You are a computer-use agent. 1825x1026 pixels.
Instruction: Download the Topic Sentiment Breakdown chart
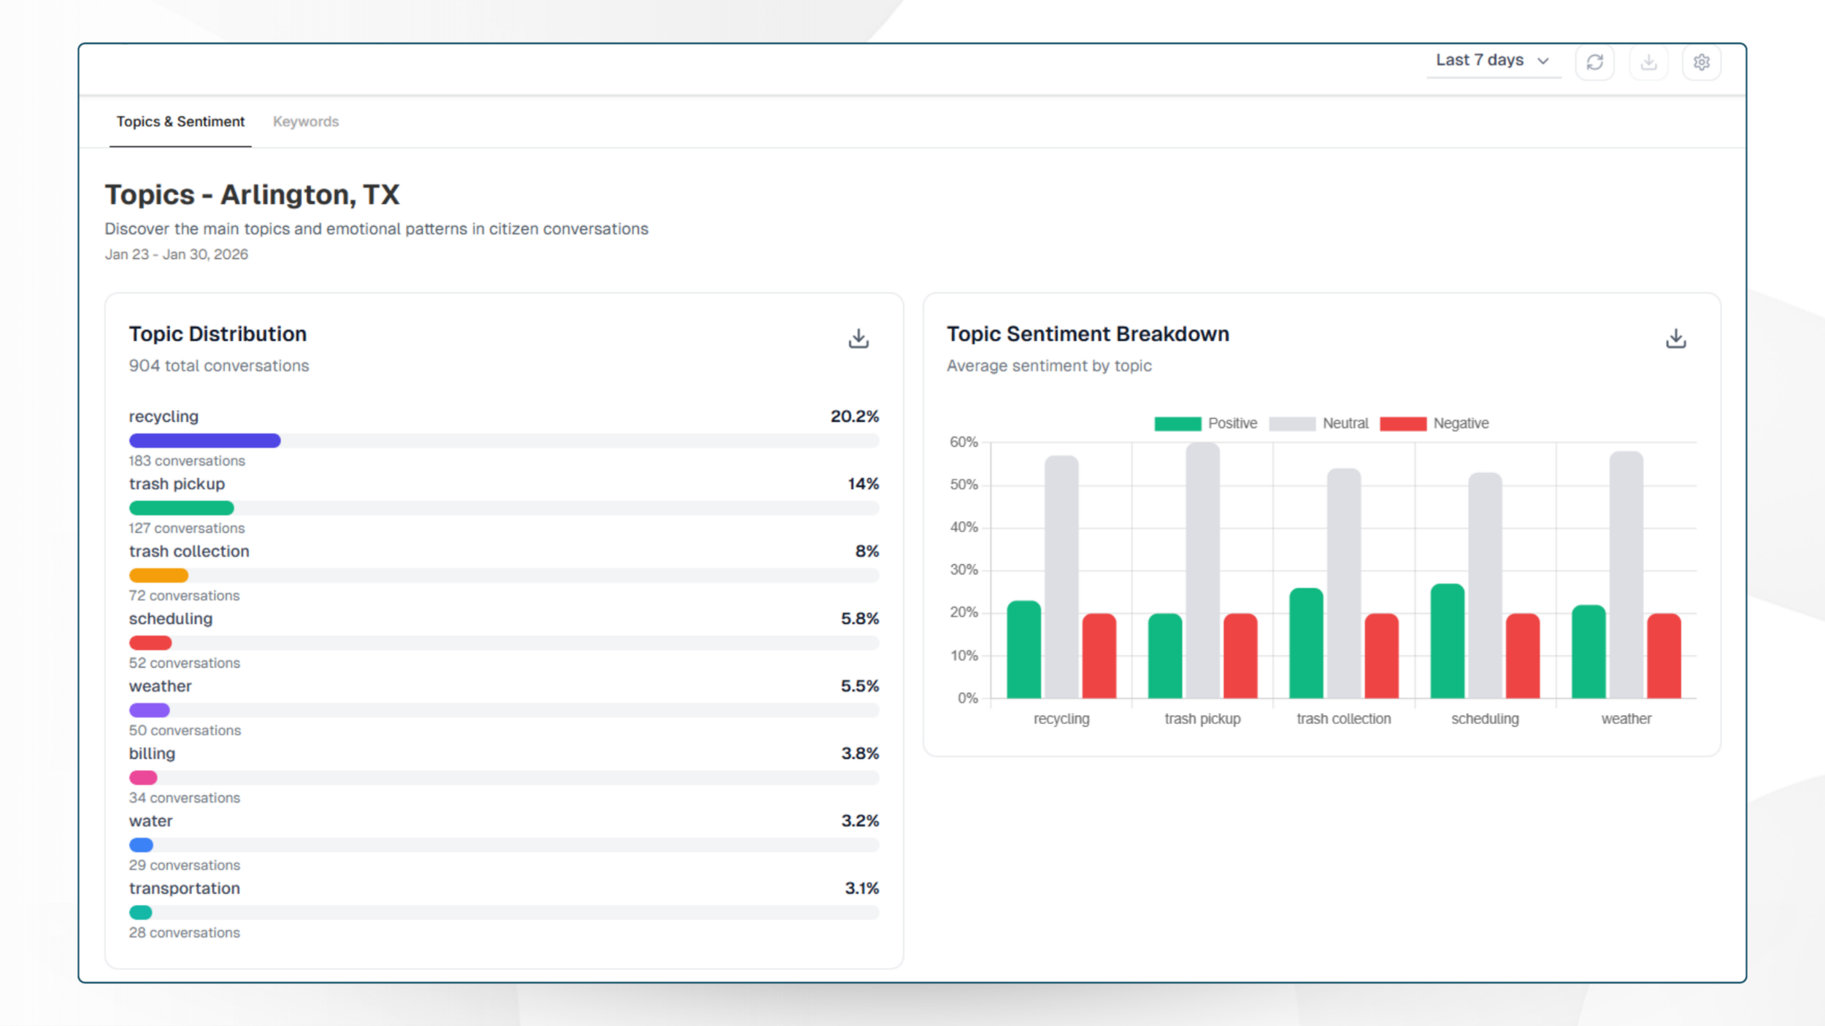click(1676, 339)
